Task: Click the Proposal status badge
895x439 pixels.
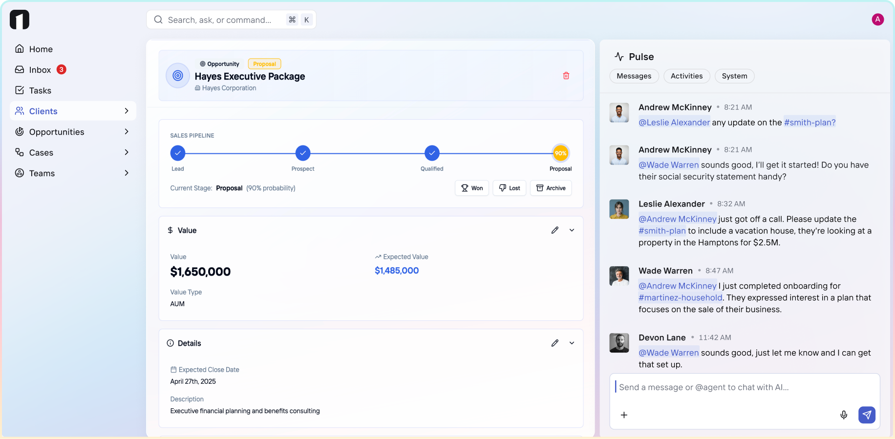Action: tap(264, 64)
